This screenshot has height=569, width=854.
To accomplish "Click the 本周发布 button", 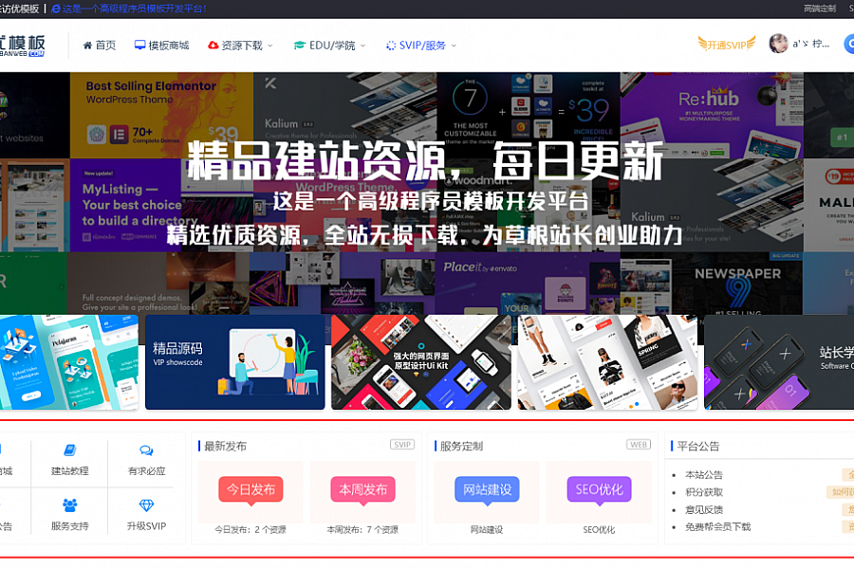I will click(x=363, y=489).
